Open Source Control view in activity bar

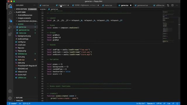point(10,20)
